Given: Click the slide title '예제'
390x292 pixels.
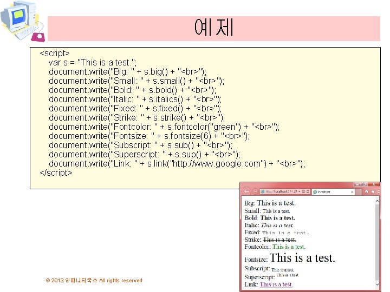Looking at the screenshot, I should pyautogui.click(x=213, y=28).
